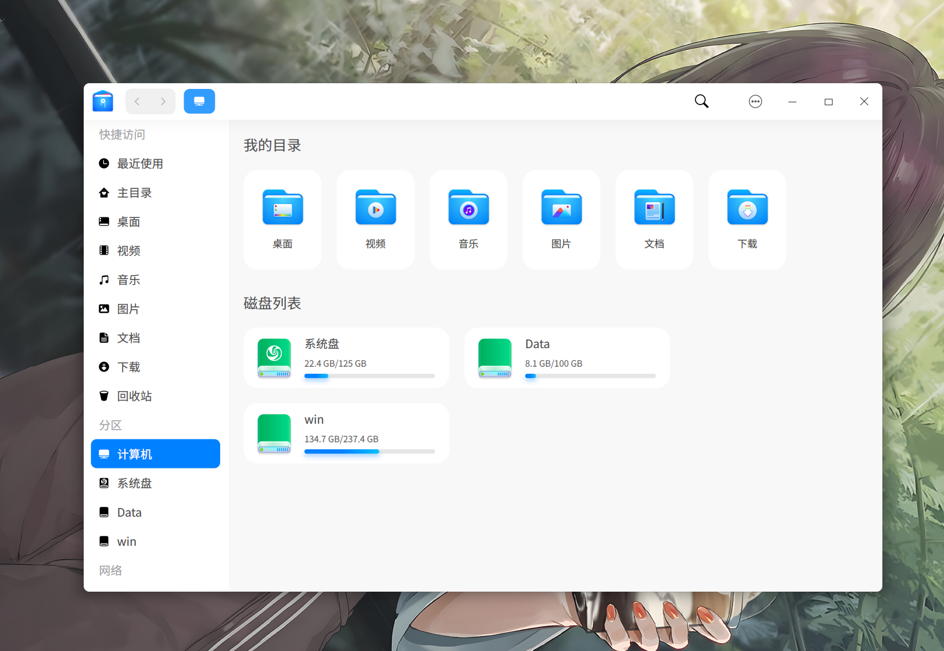Image resolution: width=944 pixels, height=651 pixels.
Task: Click the 网络 sidebar heading
Action: pyautogui.click(x=110, y=570)
